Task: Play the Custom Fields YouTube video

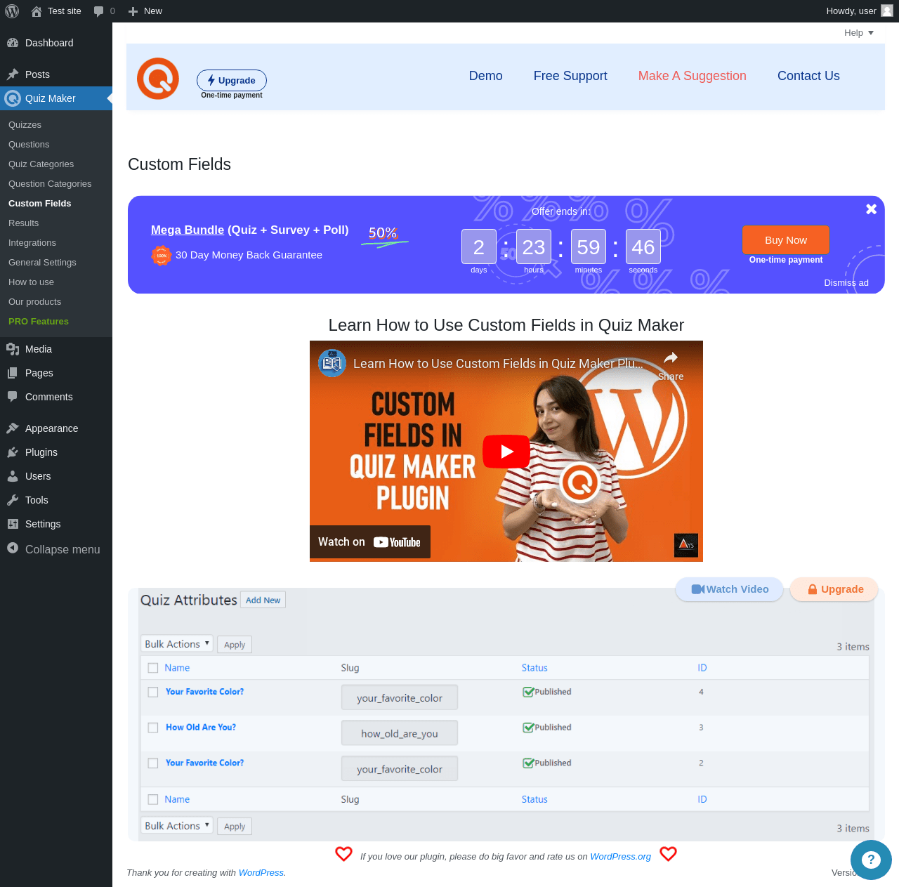Action: (x=506, y=452)
